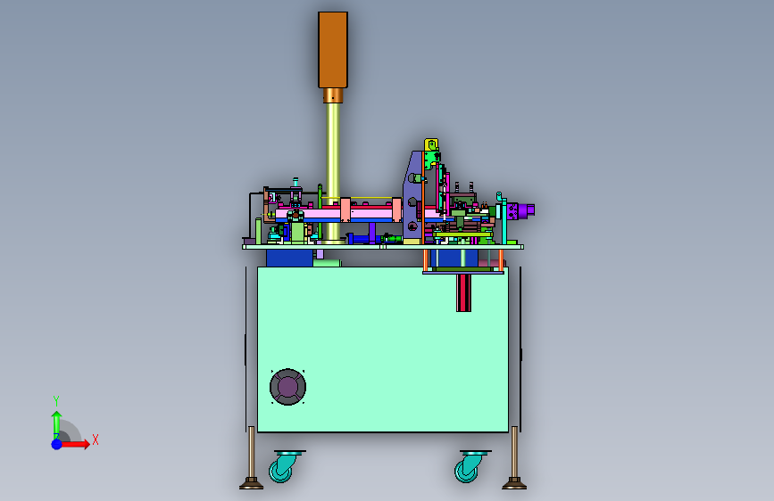Select the copper collar beneath the orange block
Viewport: 774px width, 501px height.
[x=333, y=95]
